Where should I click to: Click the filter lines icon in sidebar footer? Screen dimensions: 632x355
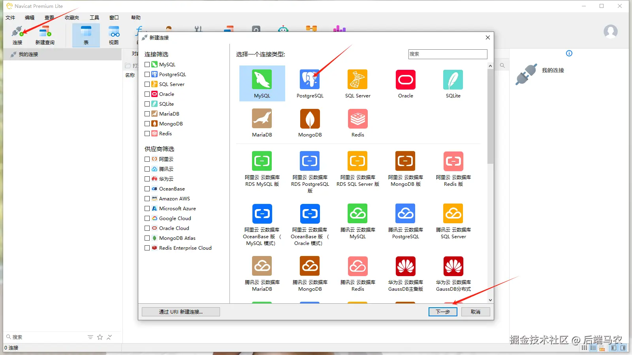[90, 337]
